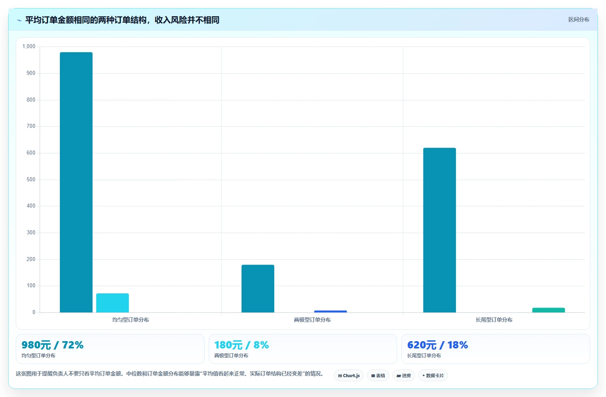The width and height of the screenshot is (606, 397).
Task: Click the description text starting 这张图用于提醒
Action: click(x=170, y=374)
